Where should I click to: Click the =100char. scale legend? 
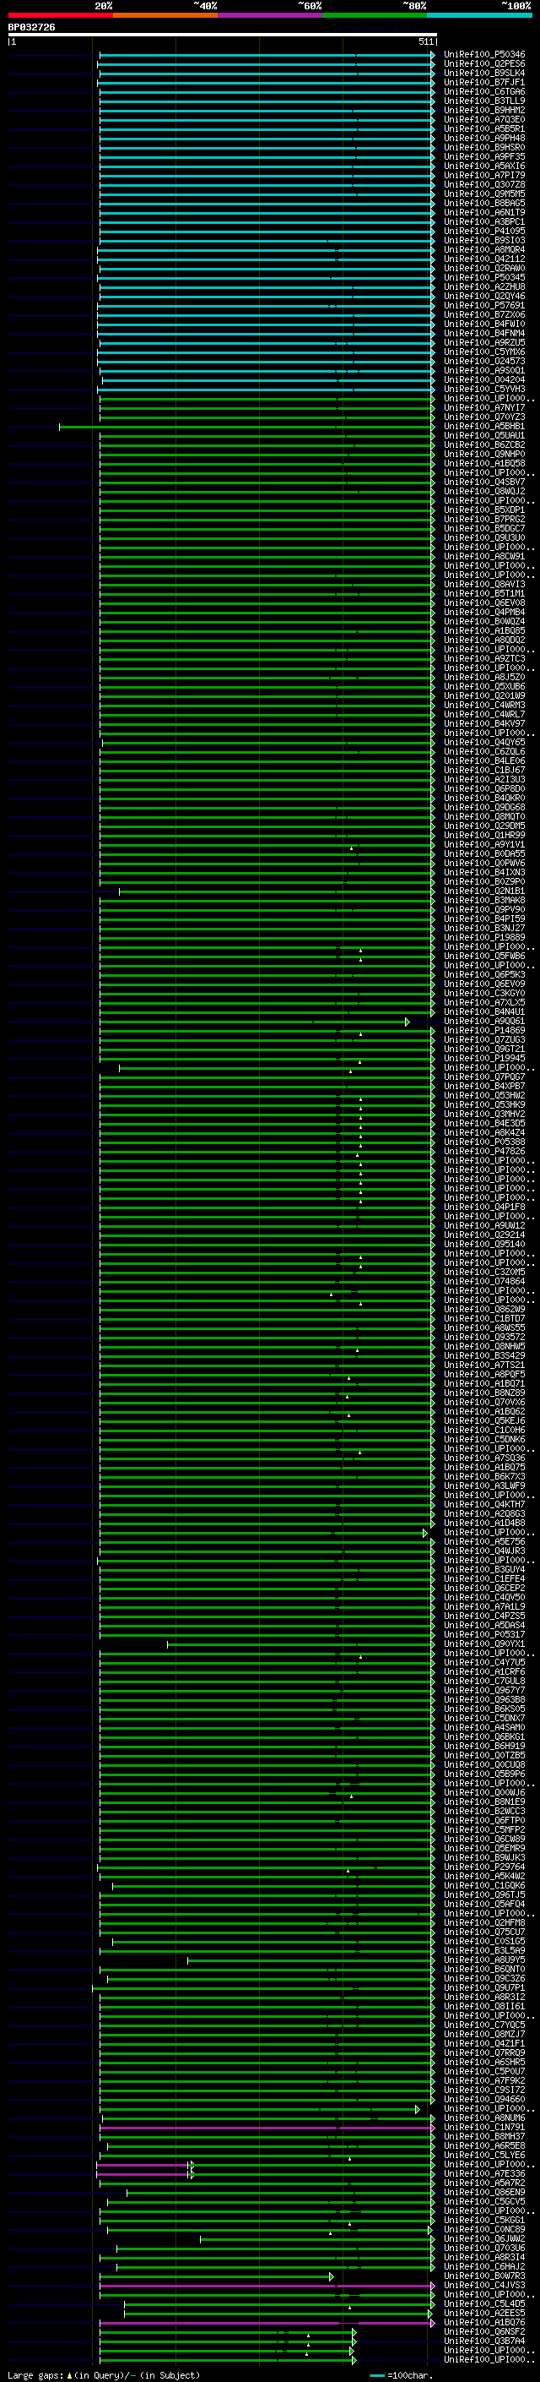point(402,2374)
